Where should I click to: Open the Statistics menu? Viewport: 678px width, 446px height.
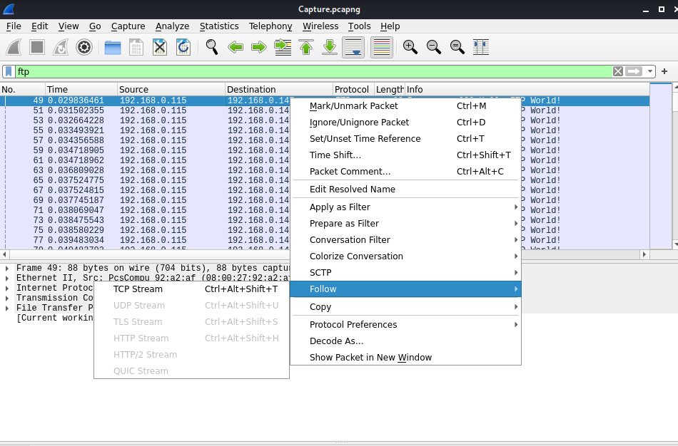pyautogui.click(x=218, y=26)
